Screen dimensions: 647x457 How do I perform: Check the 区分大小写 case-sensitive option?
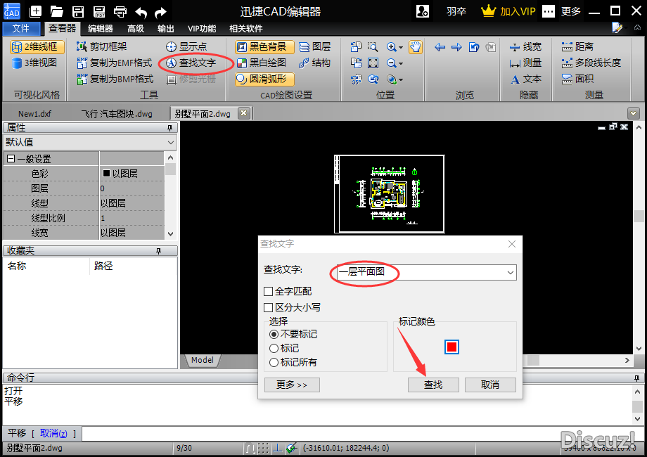tap(268, 307)
